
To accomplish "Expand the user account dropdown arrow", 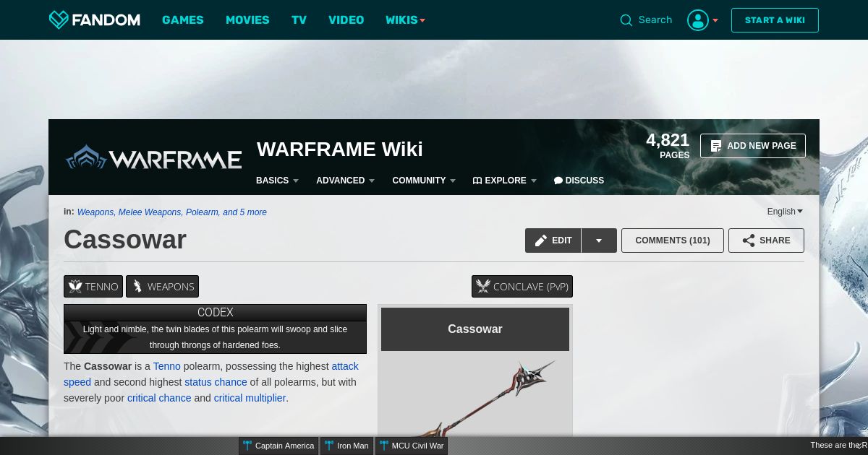I will (715, 20).
